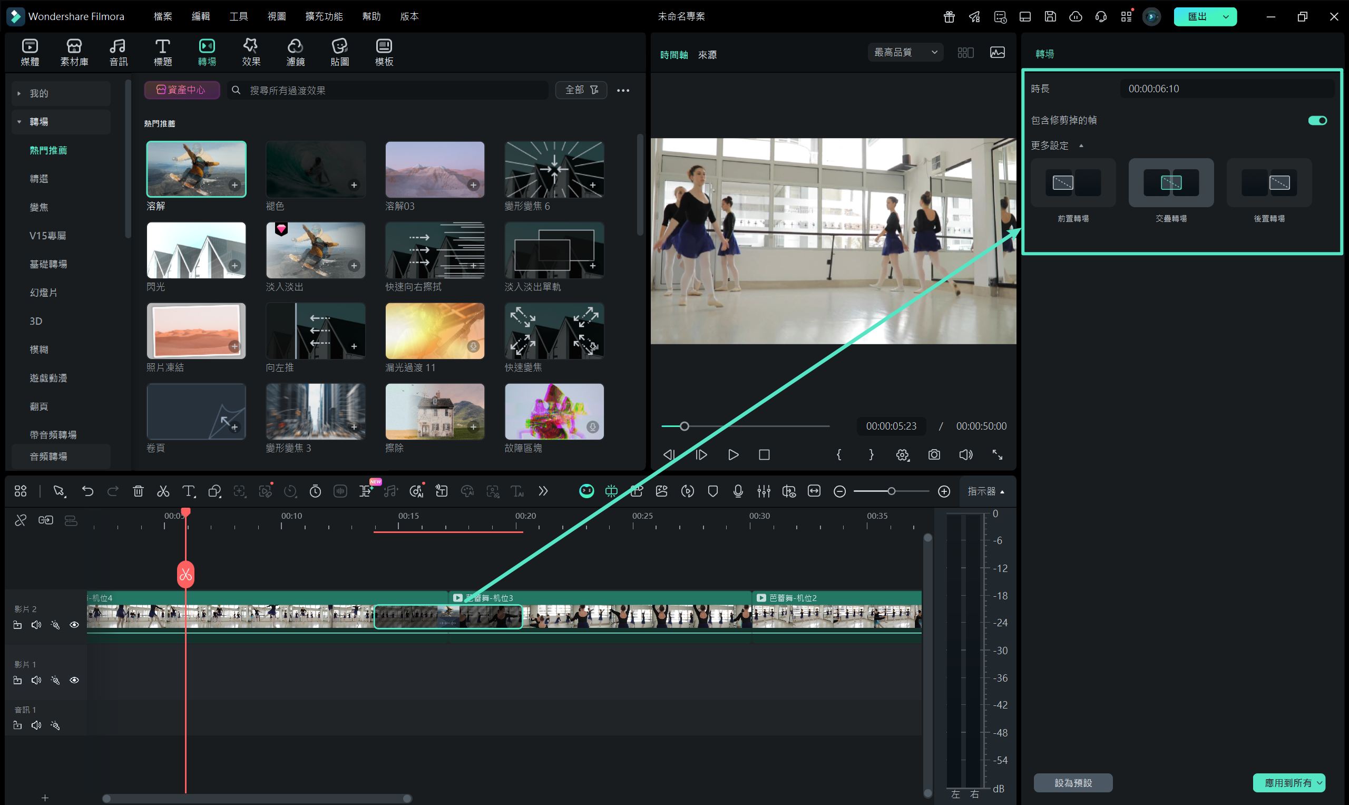Click the 資產中心 button
1349x805 pixels.
[182, 90]
